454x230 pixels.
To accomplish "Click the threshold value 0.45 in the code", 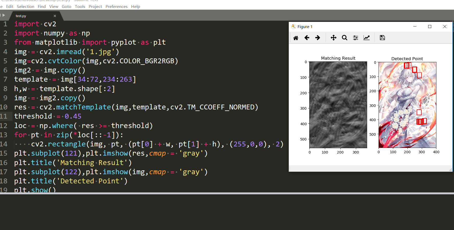I will pyautogui.click(x=73, y=116).
